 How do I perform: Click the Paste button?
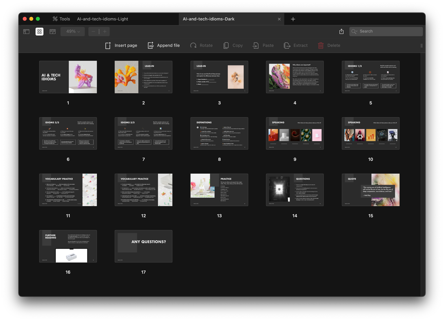(x=263, y=45)
